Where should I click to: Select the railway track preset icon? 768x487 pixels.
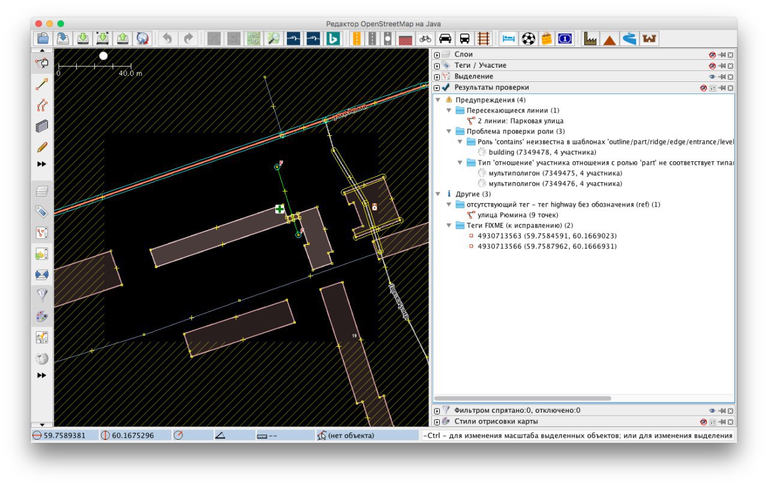pos(484,39)
